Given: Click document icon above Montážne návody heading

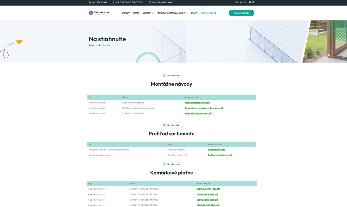Looking at the screenshot, I should (x=164, y=75).
